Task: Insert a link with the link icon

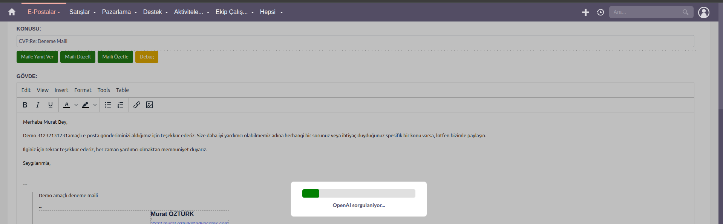Action: (x=137, y=105)
